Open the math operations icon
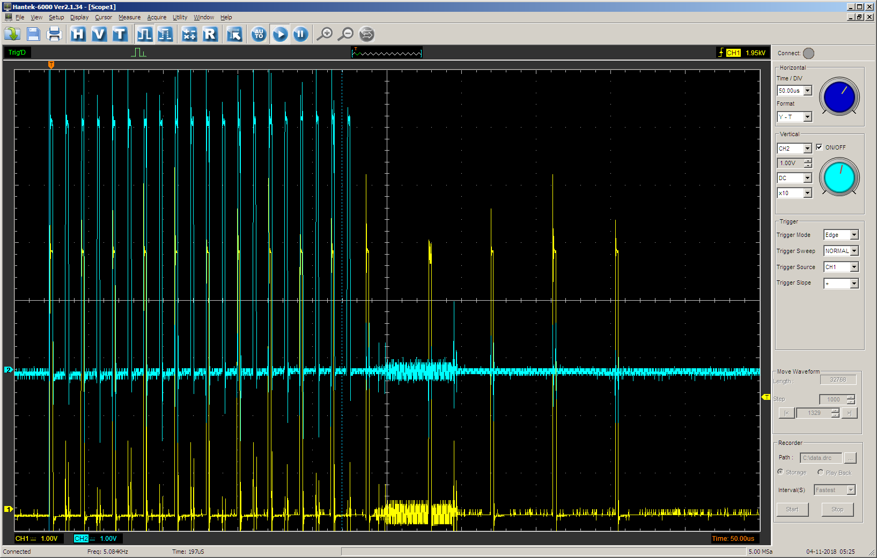 [189, 34]
